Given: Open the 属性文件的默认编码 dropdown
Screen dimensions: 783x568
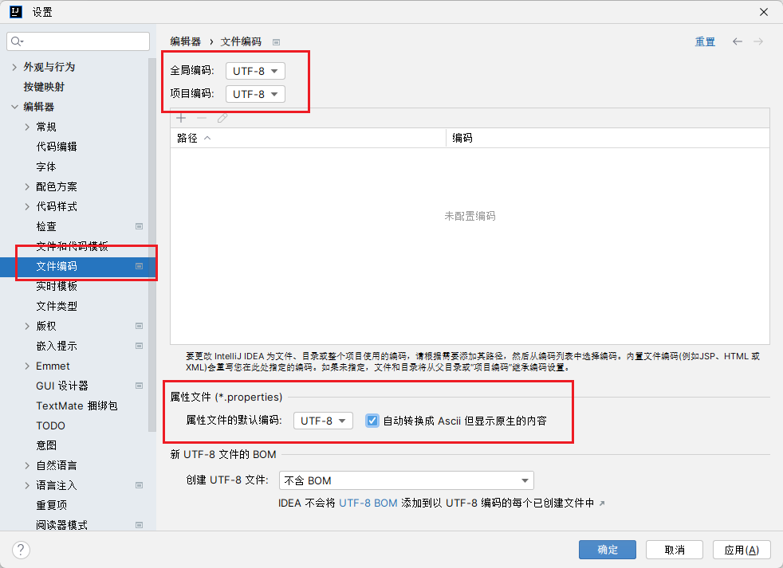Looking at the screenshot, I should [323, 421].
